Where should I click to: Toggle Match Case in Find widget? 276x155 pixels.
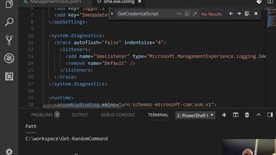click(x=179, y=14)
